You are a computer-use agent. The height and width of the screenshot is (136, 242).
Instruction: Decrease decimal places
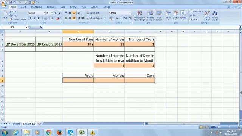(130, 18)
